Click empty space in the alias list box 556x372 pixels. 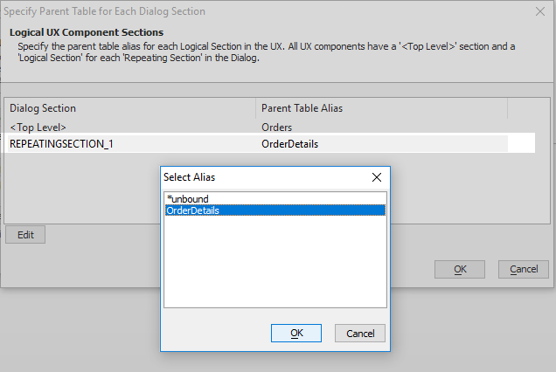[275, 261]
